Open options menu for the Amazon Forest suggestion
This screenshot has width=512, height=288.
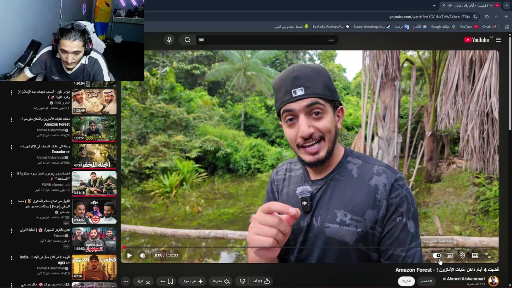[11, 120]
